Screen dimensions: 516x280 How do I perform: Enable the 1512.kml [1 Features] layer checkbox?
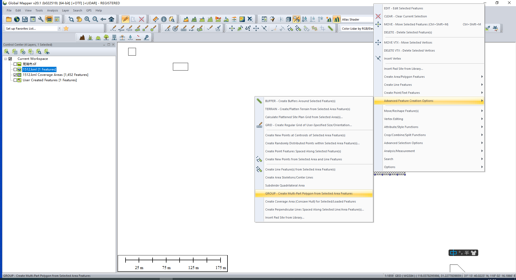pyautogui.click(x=15, y=69)
